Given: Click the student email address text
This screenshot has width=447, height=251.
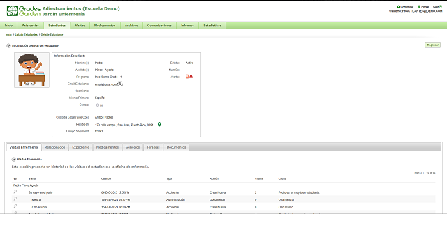Looking at the screenshot, I should pos(105,84).
